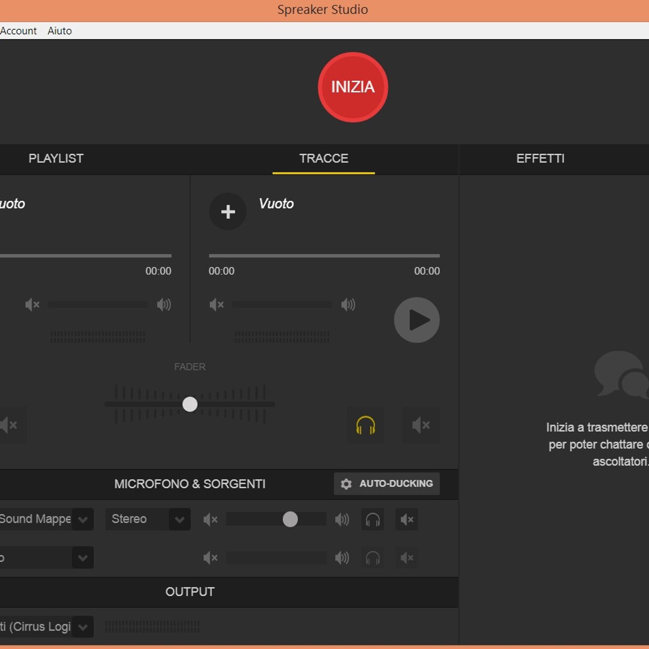This screenshot has width=649, height=649.
Task: Toggle the yellow headphones monitor for the right deck
Action: tap(366, 425)
